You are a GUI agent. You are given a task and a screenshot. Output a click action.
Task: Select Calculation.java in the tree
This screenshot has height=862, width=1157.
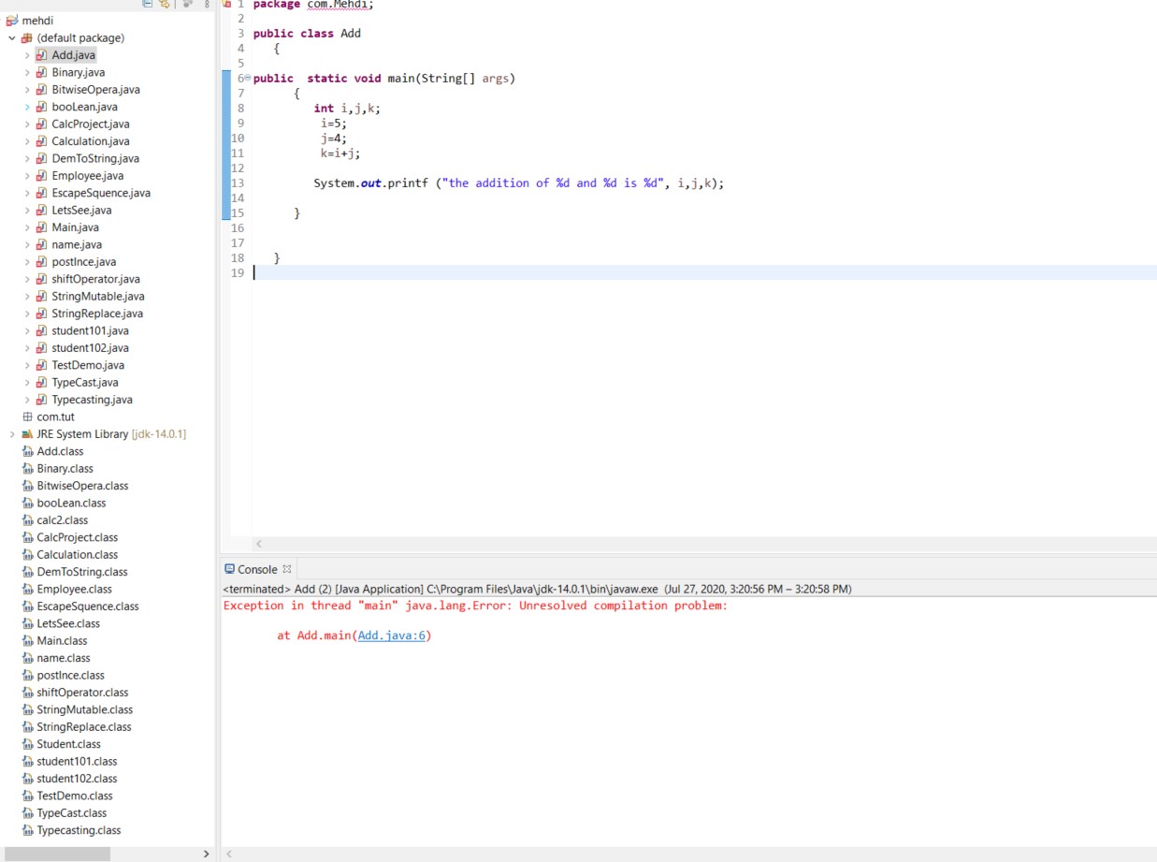[x=91, y=141]
